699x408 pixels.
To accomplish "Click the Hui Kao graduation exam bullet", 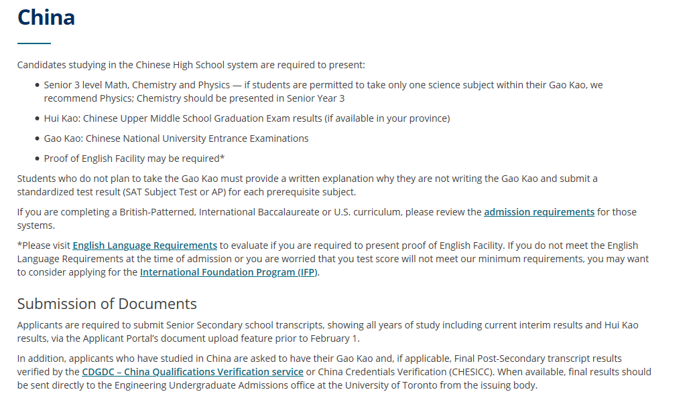I will tap(247, 118).
